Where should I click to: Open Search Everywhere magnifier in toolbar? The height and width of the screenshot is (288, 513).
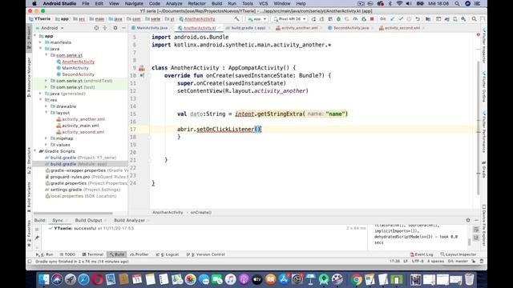(474, 19)
